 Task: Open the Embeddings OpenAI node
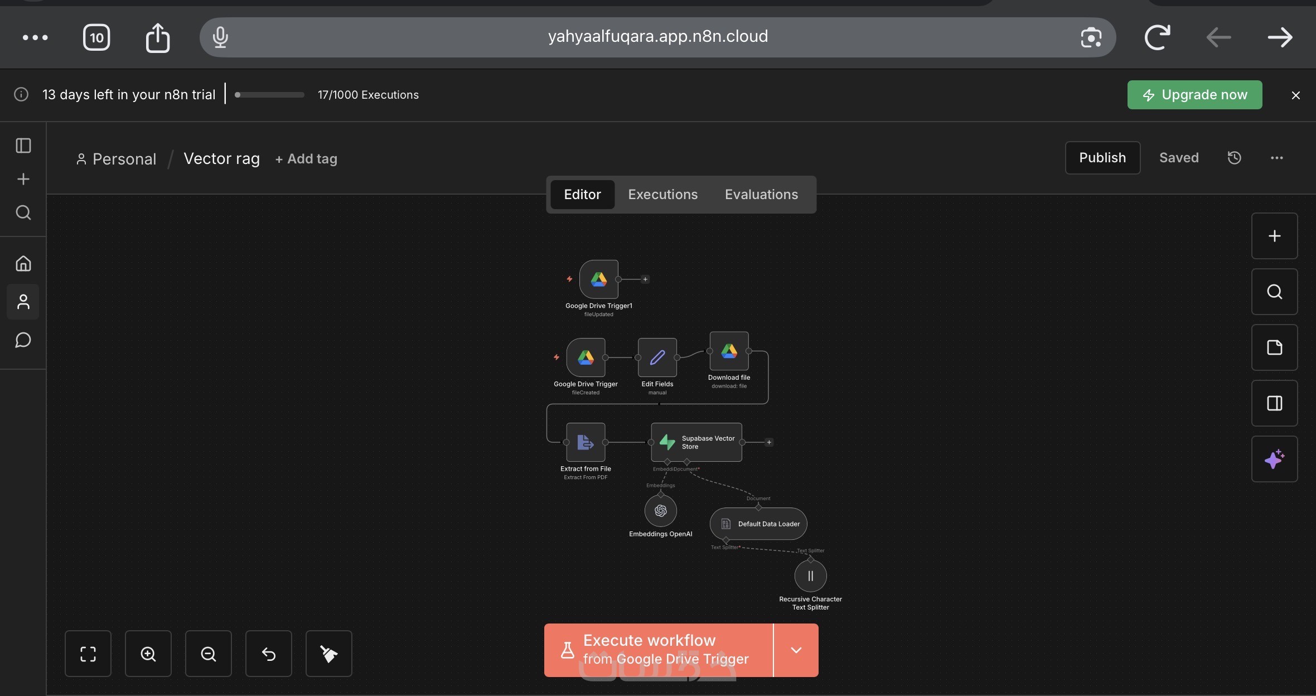[661, 511]
